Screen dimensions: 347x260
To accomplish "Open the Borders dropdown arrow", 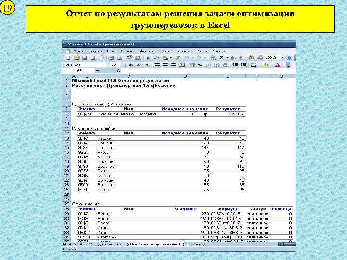I will pyautogui.click(x=260, y=65).
